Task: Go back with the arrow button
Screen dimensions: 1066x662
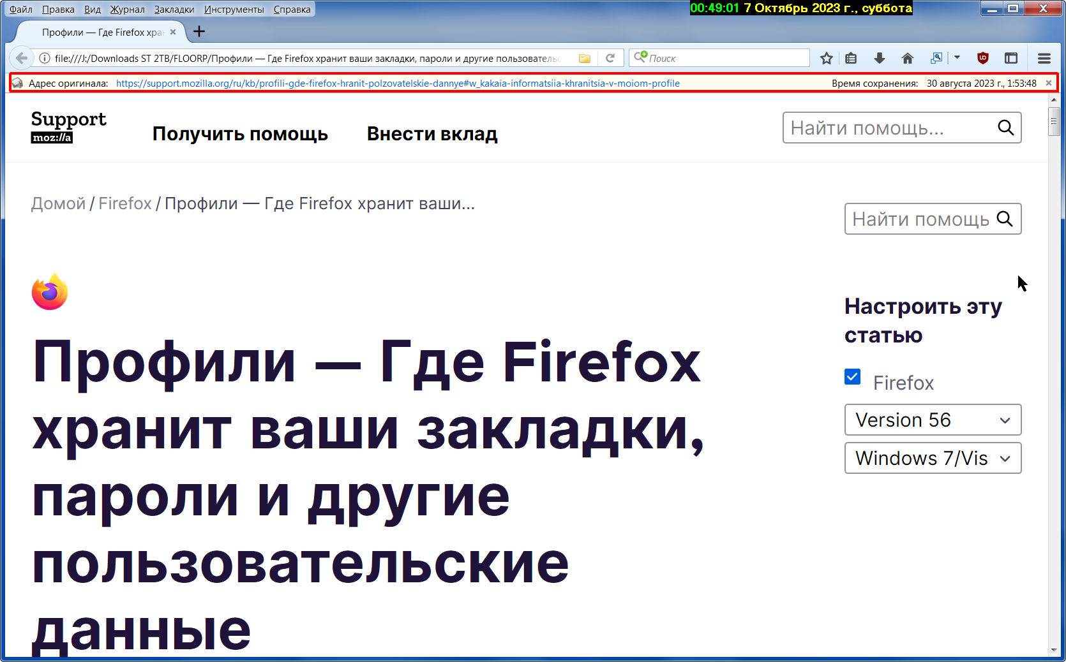Action: coord(21,58)
